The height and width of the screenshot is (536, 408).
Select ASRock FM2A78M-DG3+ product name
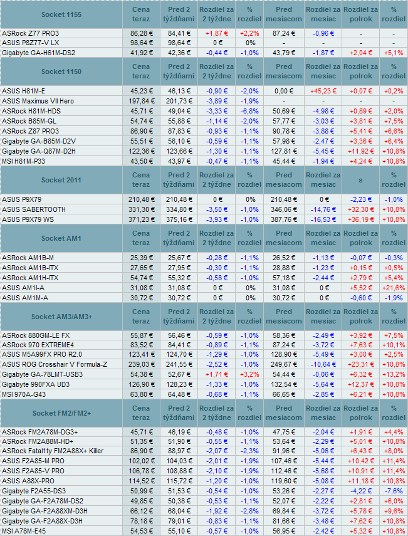pos(39,432)
